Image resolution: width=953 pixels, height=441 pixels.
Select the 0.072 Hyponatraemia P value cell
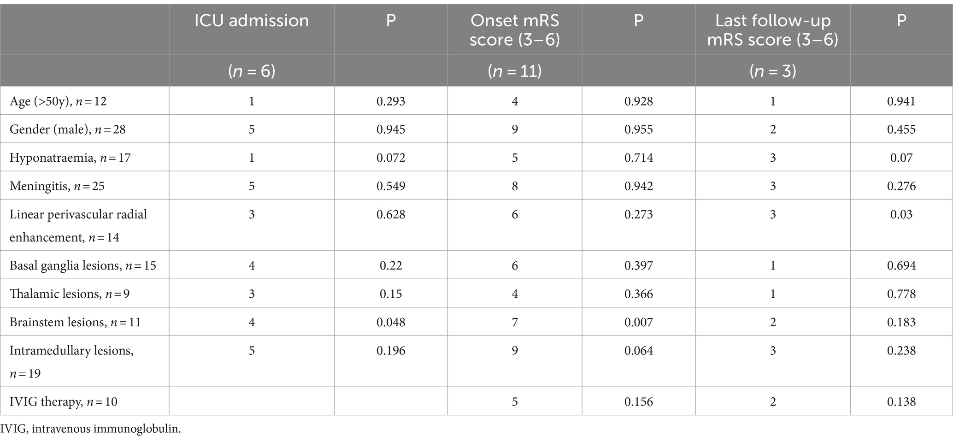[x=391, y=158]
